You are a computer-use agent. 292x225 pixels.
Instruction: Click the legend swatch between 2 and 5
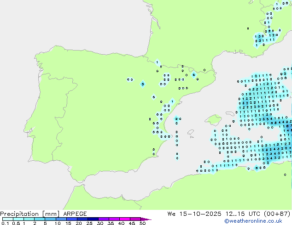pyautogui.click(x=40, y=219)
